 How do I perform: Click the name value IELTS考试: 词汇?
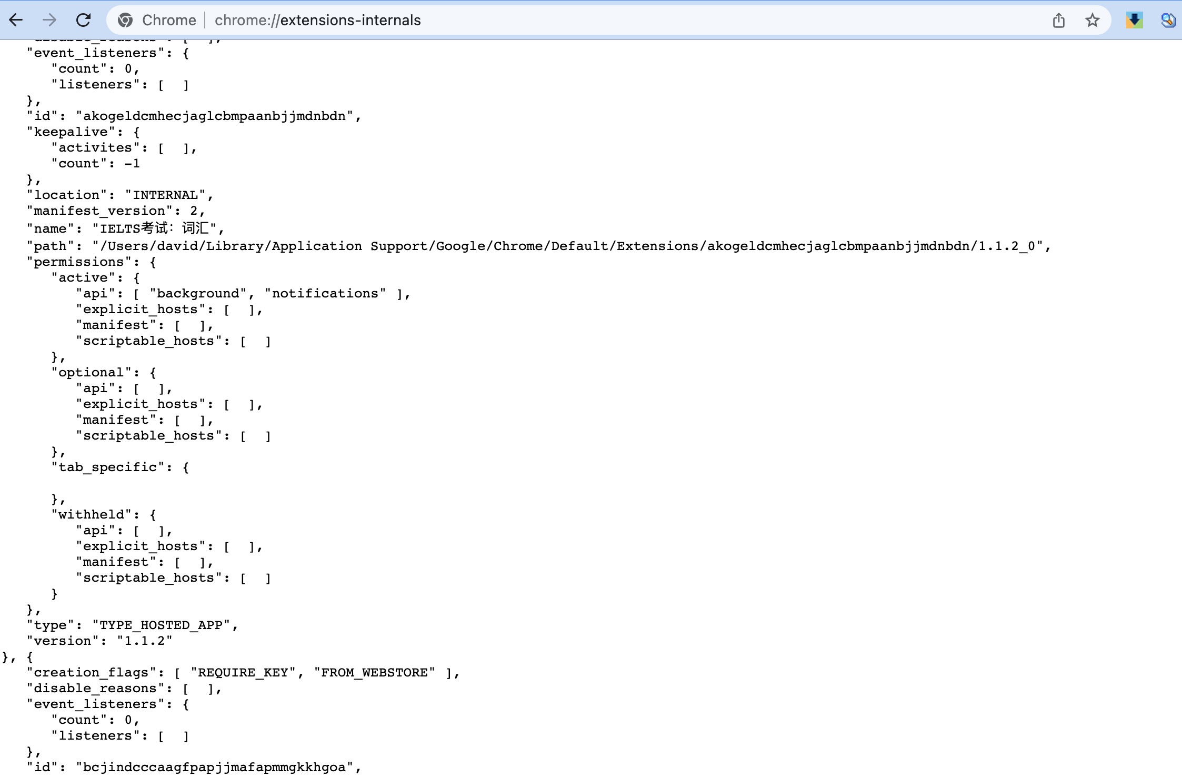point(154,228)
